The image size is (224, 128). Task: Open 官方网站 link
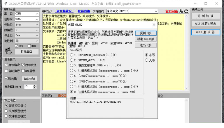pos(171,11)
